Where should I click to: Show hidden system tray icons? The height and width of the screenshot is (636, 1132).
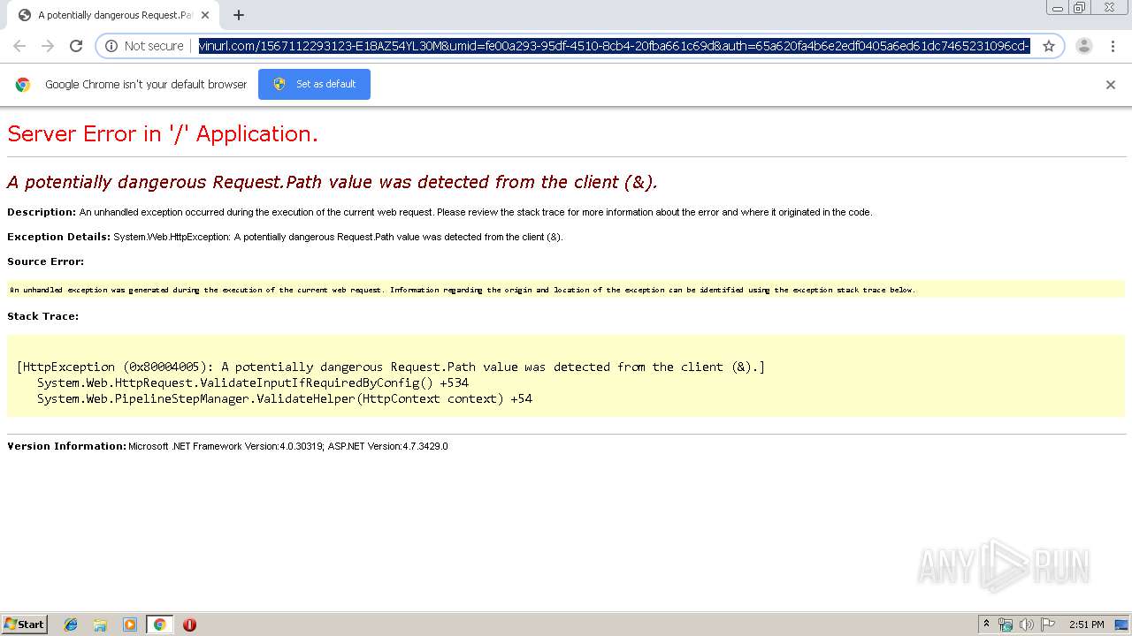pos(986,625)
